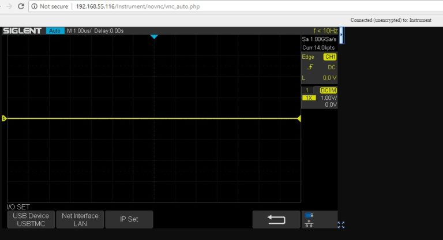This screenshot has height=240, width=443.
Task: Open the Not secure site info icon
Action: pyautogui.click(x=35, y=6)
